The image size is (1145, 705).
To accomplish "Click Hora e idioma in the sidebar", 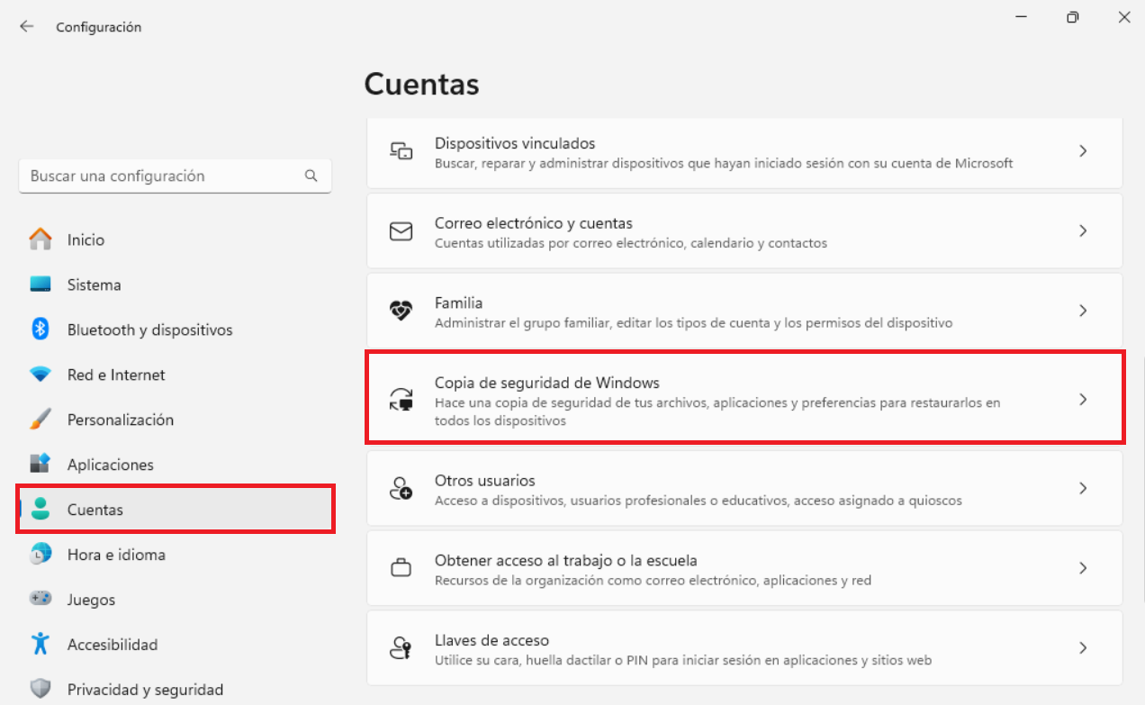I will tap(116, 555).
